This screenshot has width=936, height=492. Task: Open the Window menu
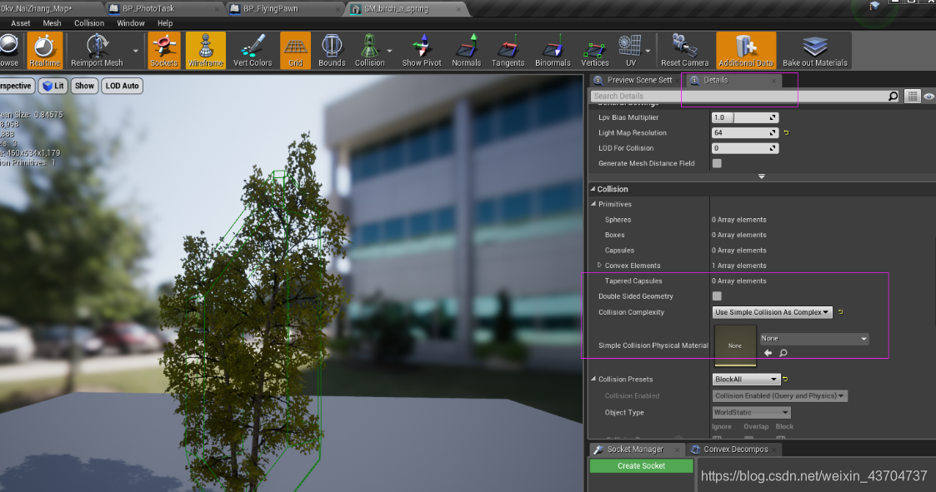[131, 22]
